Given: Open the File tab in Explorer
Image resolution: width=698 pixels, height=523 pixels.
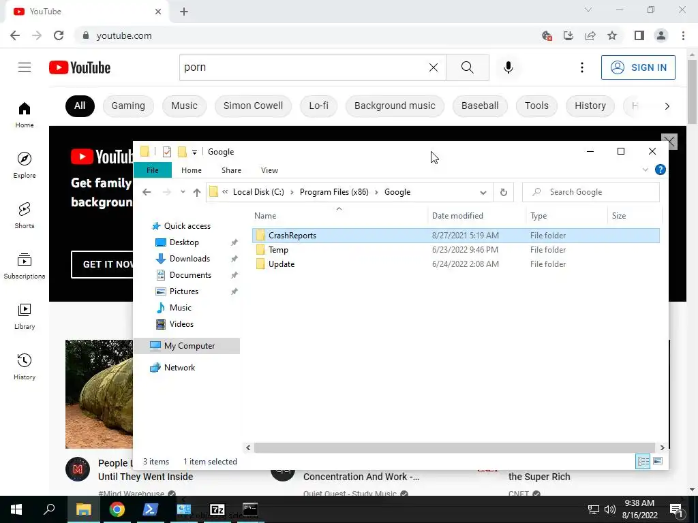Looking at the screenshot, I should pyautogui.click(x=153, y=170).
